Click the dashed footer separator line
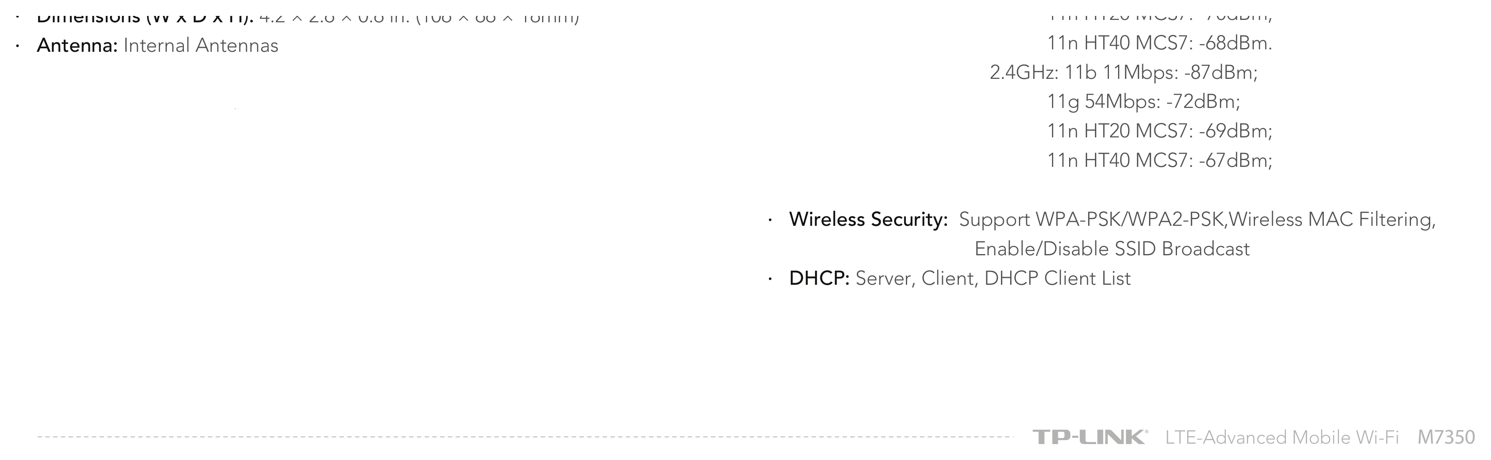The width and height of the screenshot is (1491, 460). pos(525,437)
